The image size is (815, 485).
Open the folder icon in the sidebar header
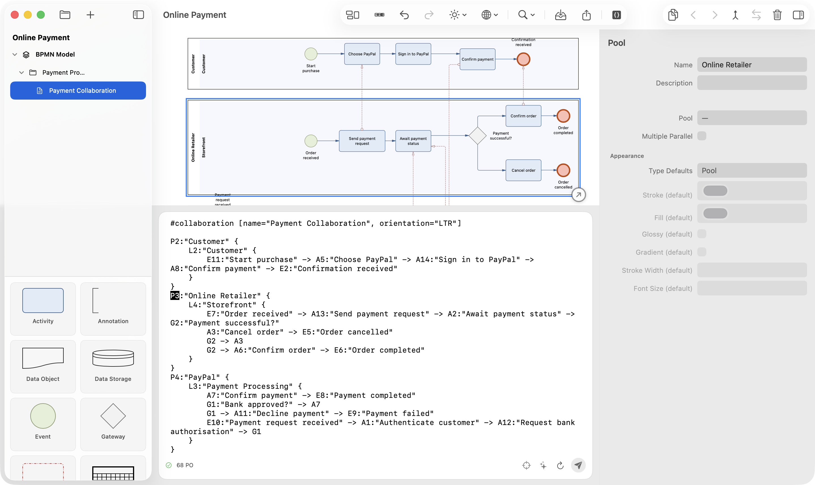click(x=65, y=15)
